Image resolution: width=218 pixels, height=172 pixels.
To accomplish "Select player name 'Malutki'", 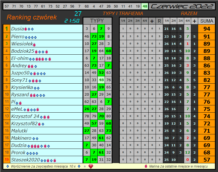I will (x=19, y=131).
